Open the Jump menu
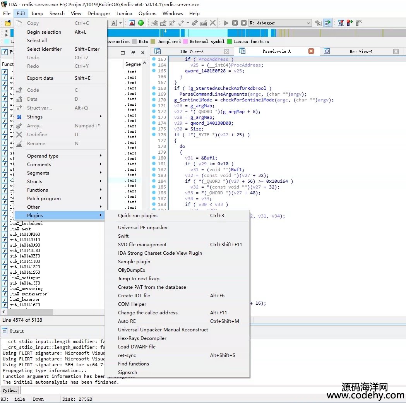 (x=37, y=14)
